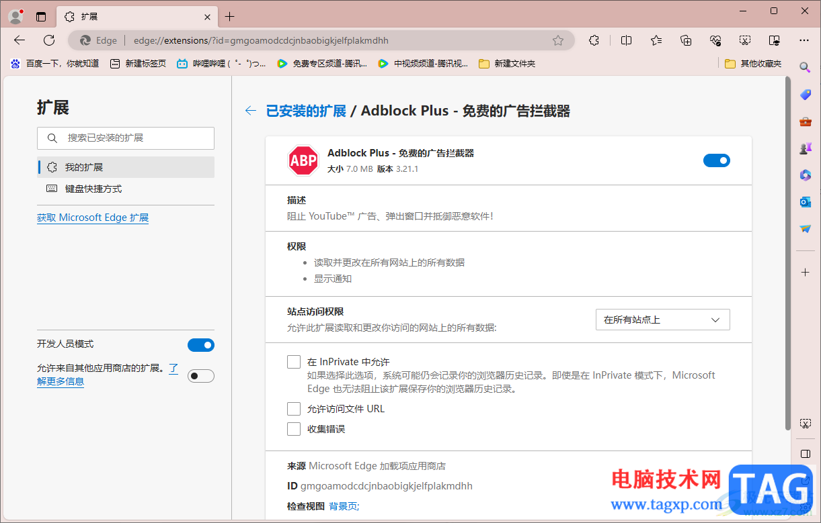821x523 pixels.
Task: Open sidebar Tools briefcase icon
Action: 805,122
